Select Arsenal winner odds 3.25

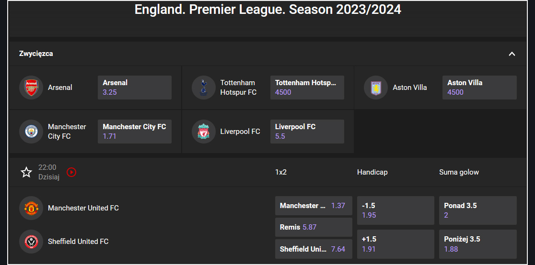click(135, 88)
